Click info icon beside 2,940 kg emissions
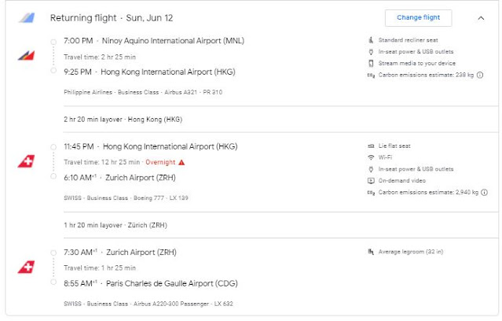502x321 pixels. [485, 193]
